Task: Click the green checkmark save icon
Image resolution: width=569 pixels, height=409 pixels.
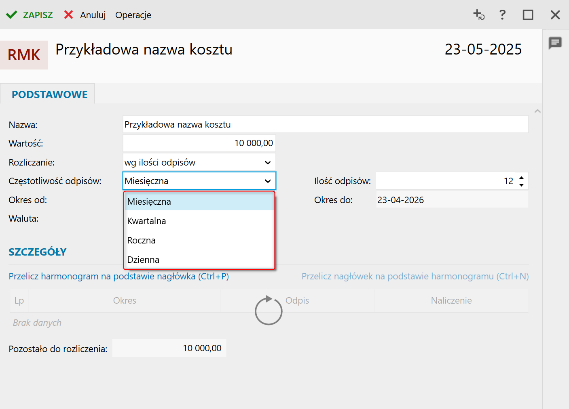Action: (11, 15)
